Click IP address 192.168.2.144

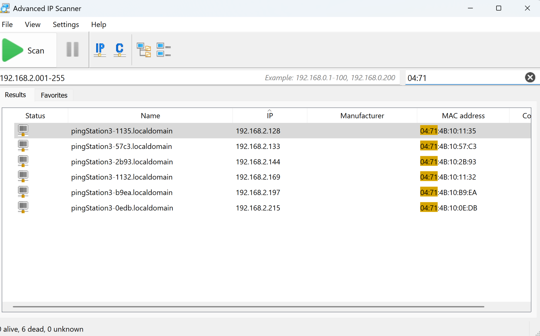258,162
